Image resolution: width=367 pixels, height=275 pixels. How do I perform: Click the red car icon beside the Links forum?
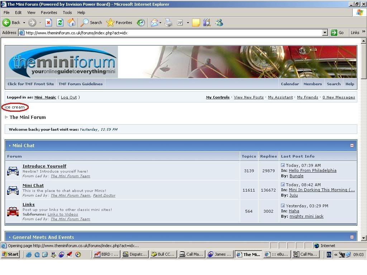[x=13, y=211]
